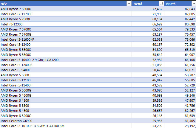Click the Bruttó value 72,802
The height and width of the screenshot is (128, 196).
pyautogui.click(x=190, y=45)
